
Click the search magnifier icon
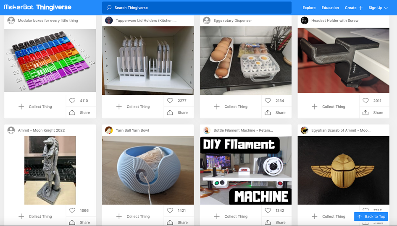109,8
